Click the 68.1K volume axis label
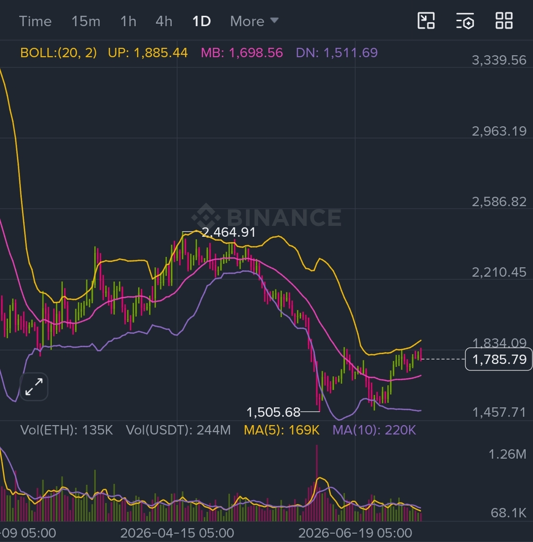The image size is (533, 542). click(x=508, y=513)
